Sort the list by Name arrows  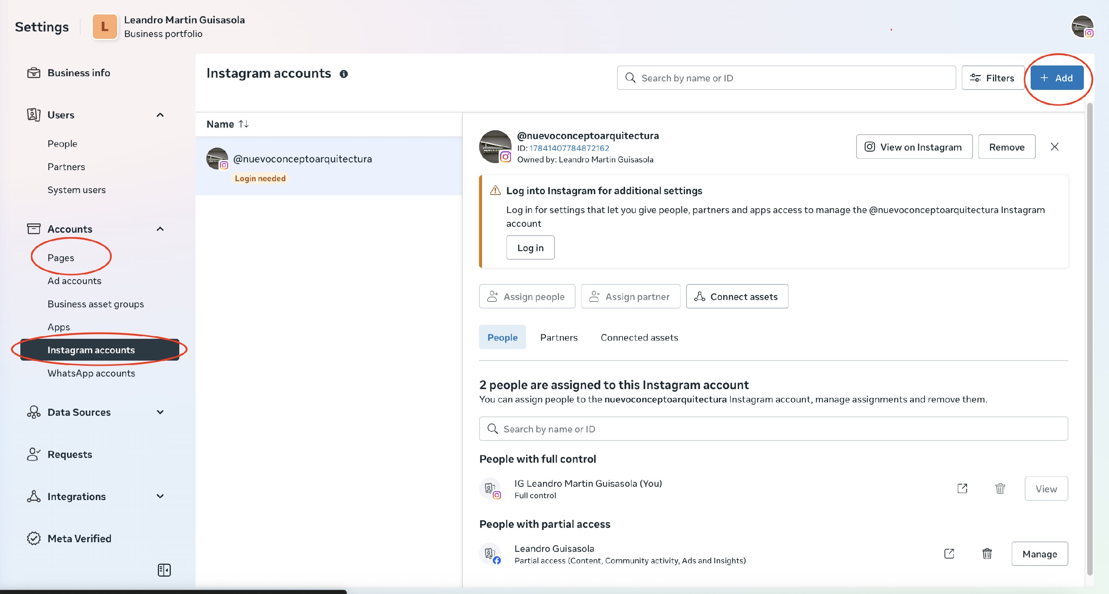tap(244, 124)
